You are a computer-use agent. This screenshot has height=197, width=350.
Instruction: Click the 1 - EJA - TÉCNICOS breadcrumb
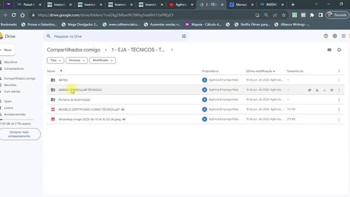(x=138, y=50)
